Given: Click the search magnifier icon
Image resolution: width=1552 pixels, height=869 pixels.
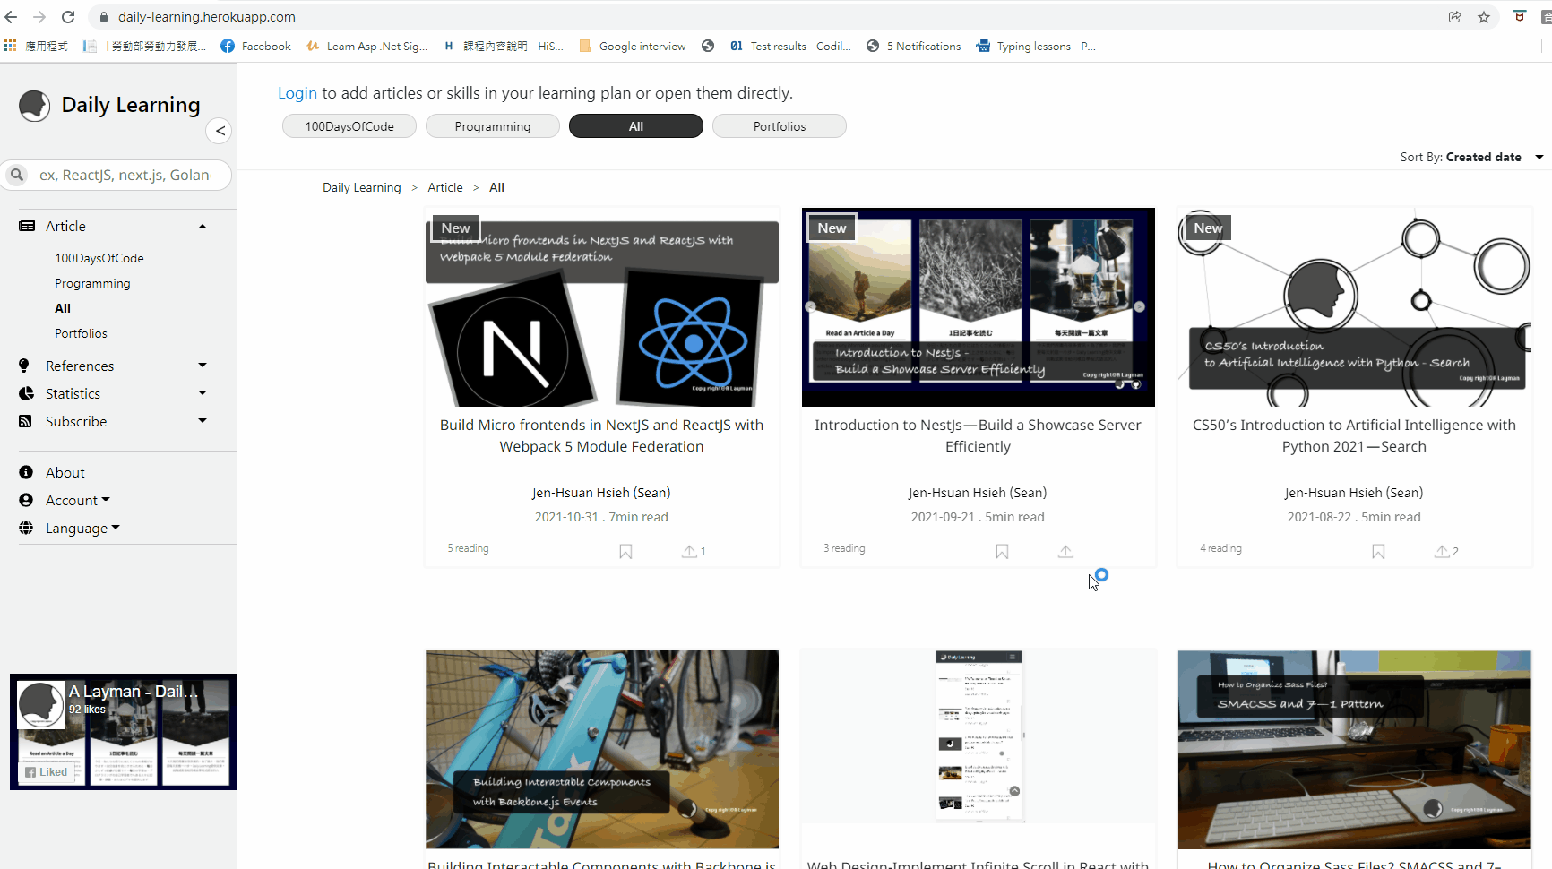Looking at the screenshot, I should [x=17, y=175].
